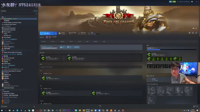Image resolution: width=200 pixels, height=112 pixels.
Task: Select MONSTER HUNTER RISE in library
Action: pos(9,30)
